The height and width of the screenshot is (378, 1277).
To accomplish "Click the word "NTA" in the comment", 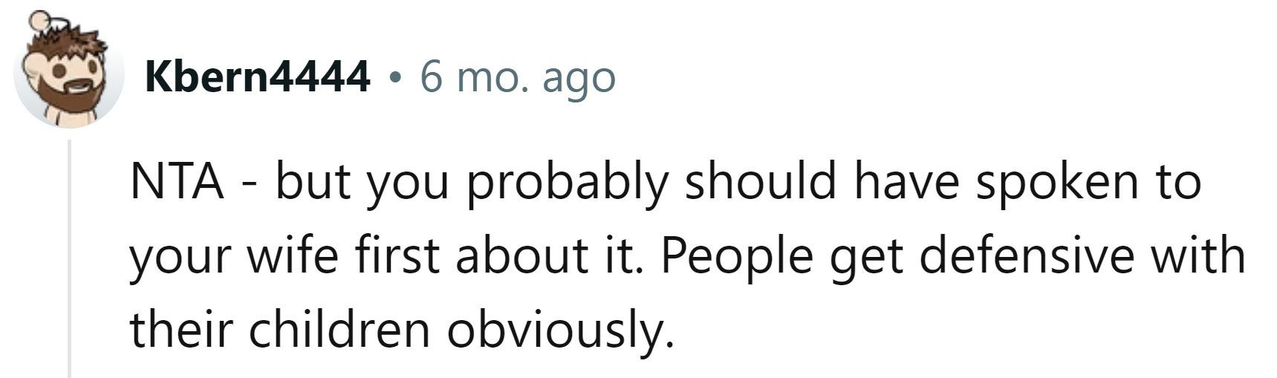I will pyautogui.click(x=177, y=181).
